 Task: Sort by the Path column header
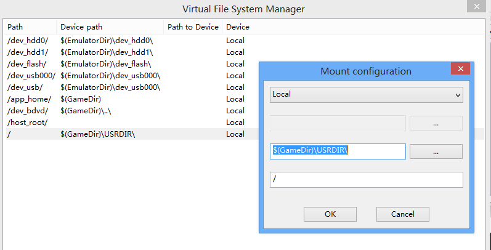pyautogui.click(x=15, y=27)
